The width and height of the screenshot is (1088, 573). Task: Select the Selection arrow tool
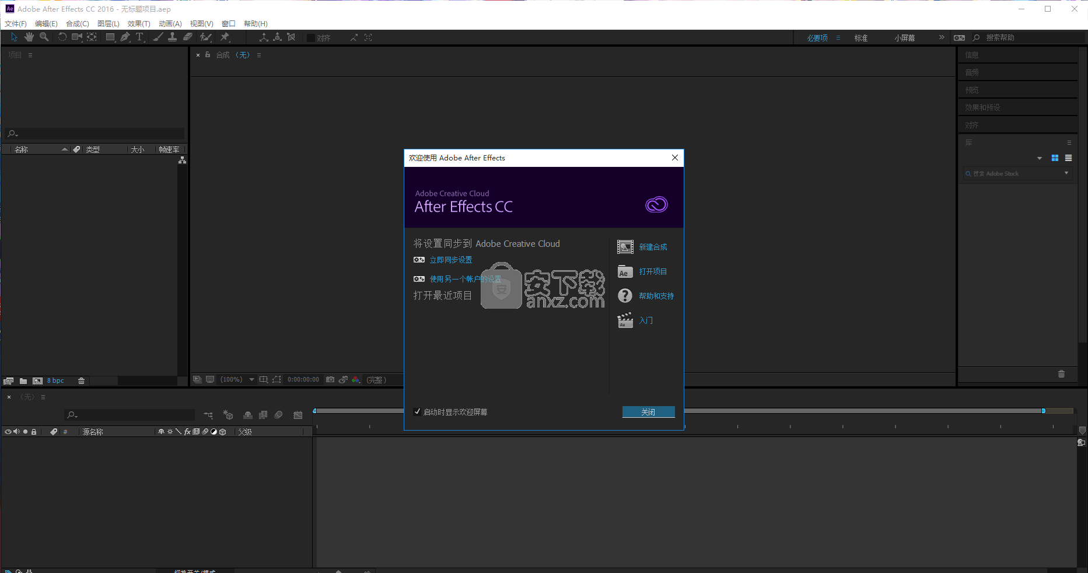(14, 37)
